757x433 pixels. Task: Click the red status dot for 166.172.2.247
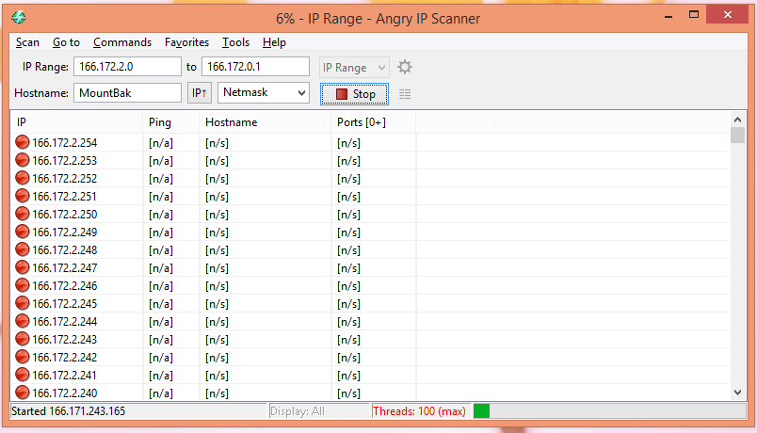click(23, 267)
